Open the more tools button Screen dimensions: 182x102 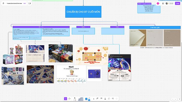click(x=116, y=99)
